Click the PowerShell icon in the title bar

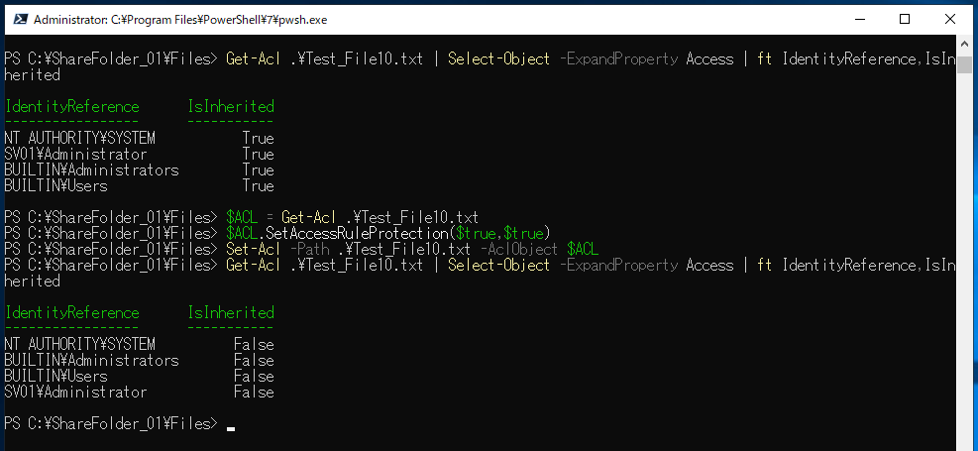17,19
